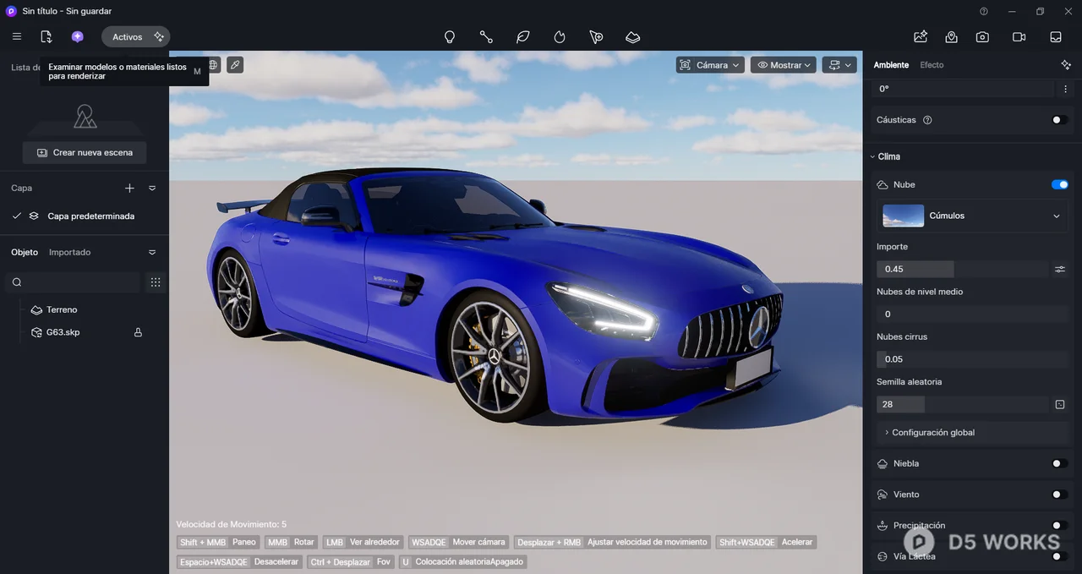
Task: Select the path tool icon
Action: (x=486, y=37)
